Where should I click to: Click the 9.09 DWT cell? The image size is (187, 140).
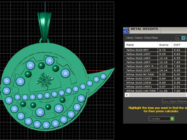(x=179, y=70)
